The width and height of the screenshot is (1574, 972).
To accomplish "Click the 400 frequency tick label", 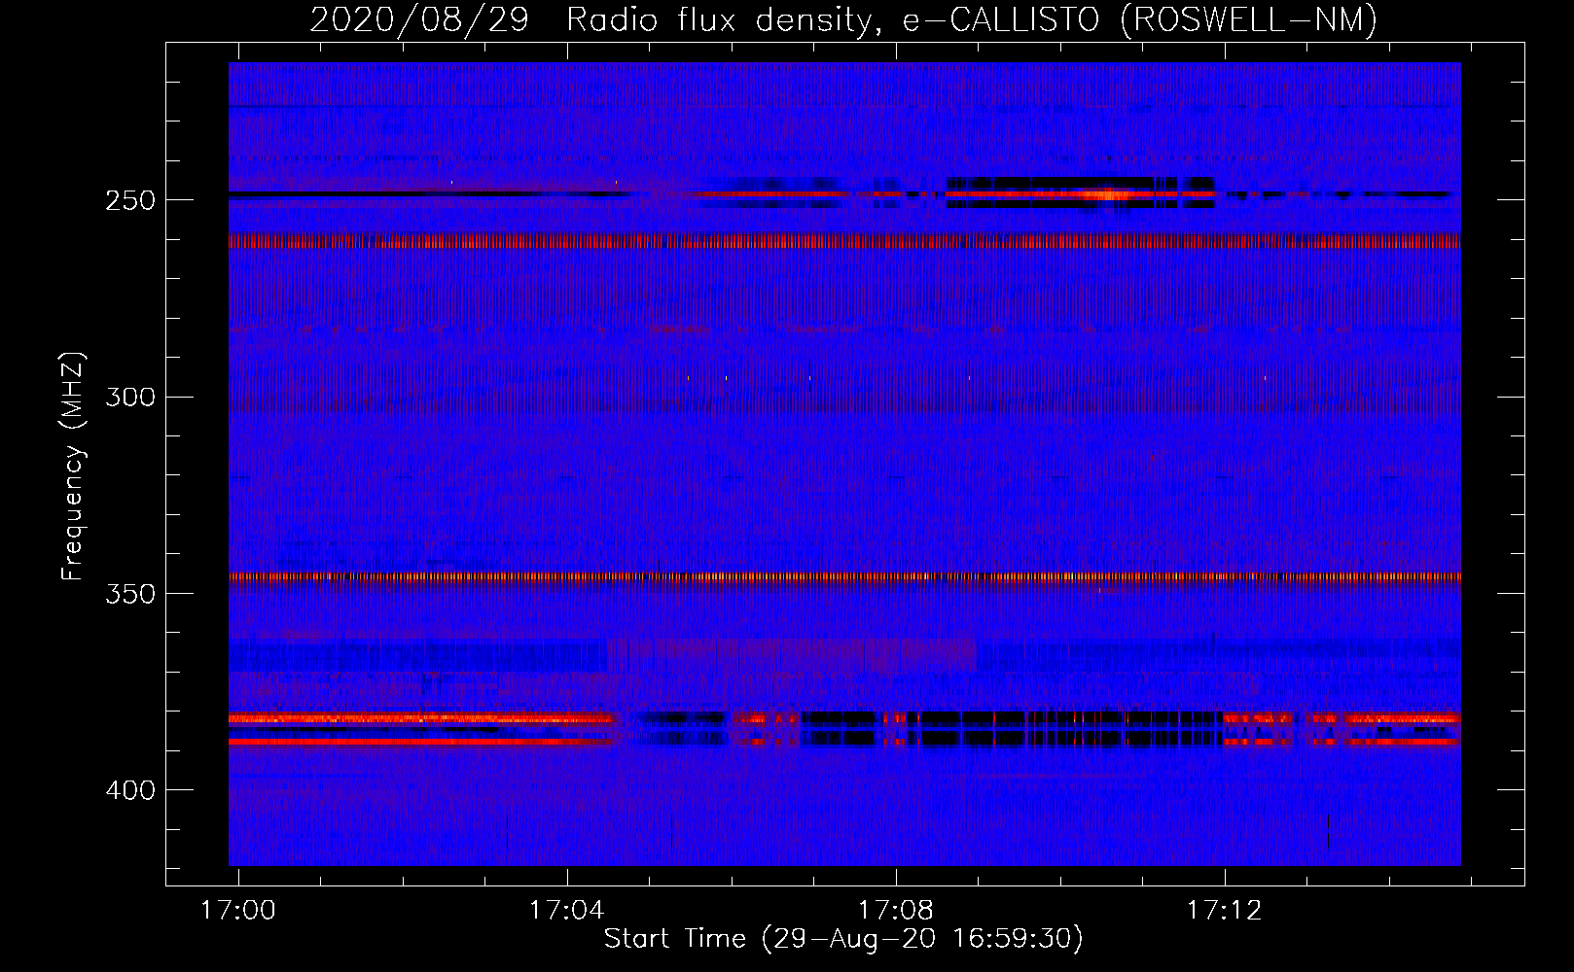I will click(130, 790).
